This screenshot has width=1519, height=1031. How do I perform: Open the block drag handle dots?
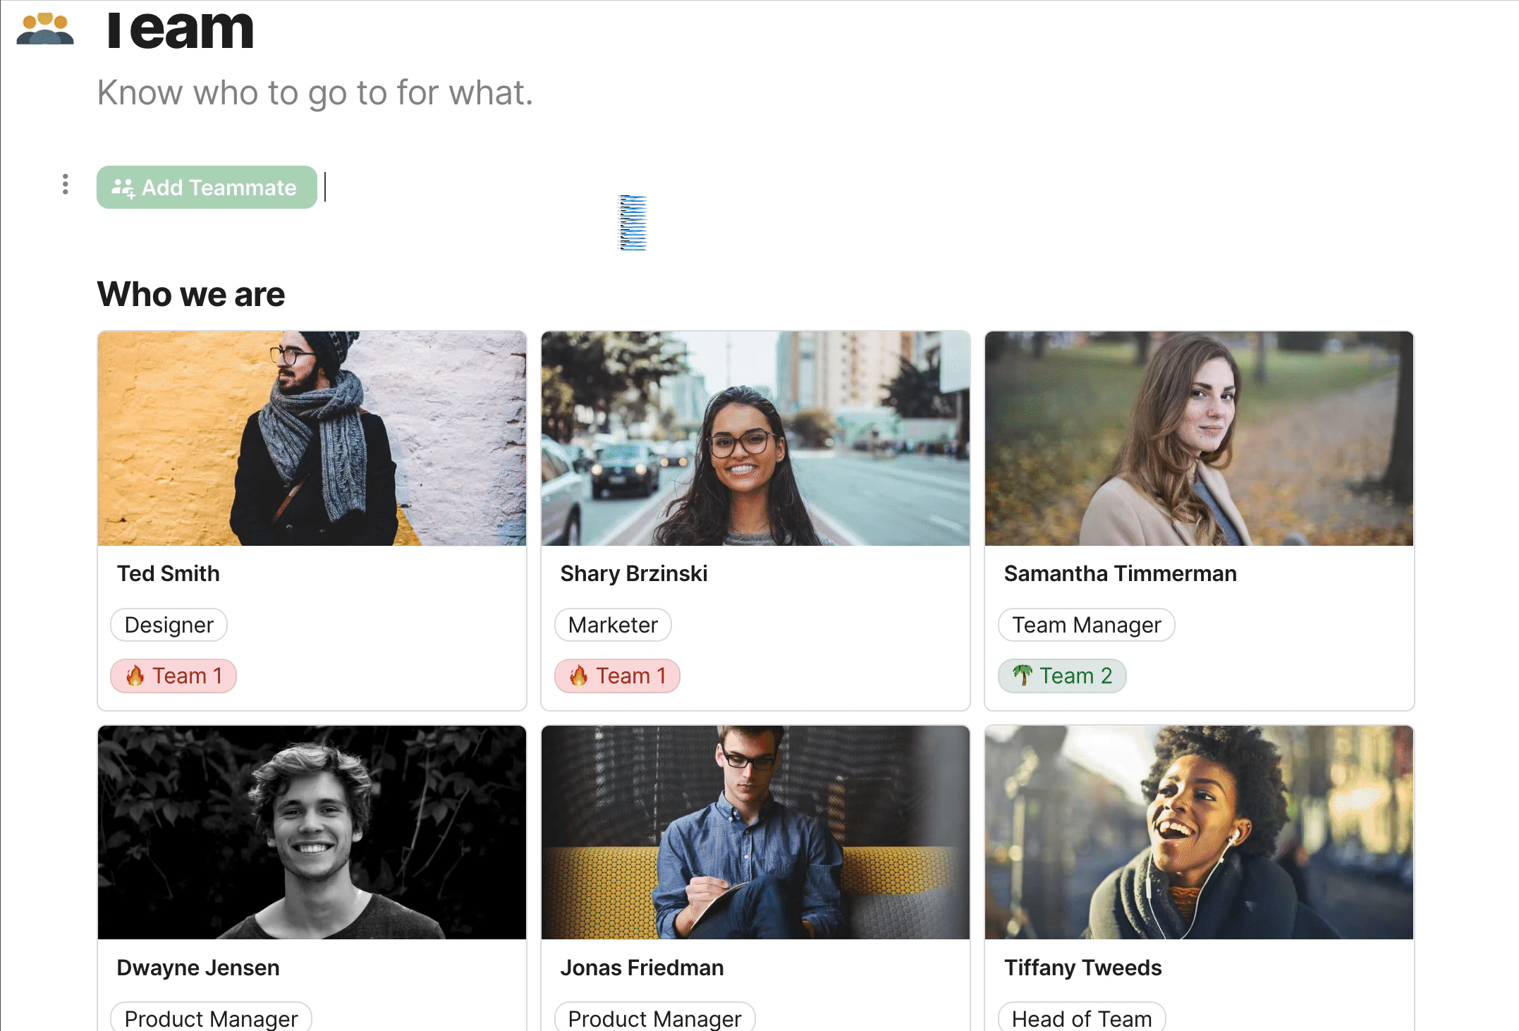pyautogui.click(x=65, y=185)
